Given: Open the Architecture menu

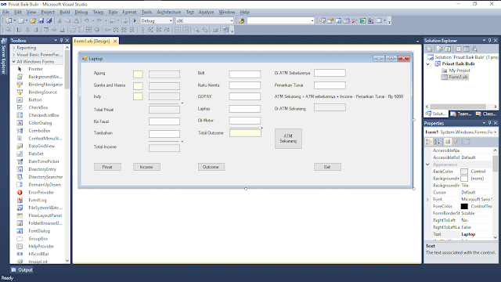Looking at the screenshot, I should pyautogui.click(x=169, y=13).
